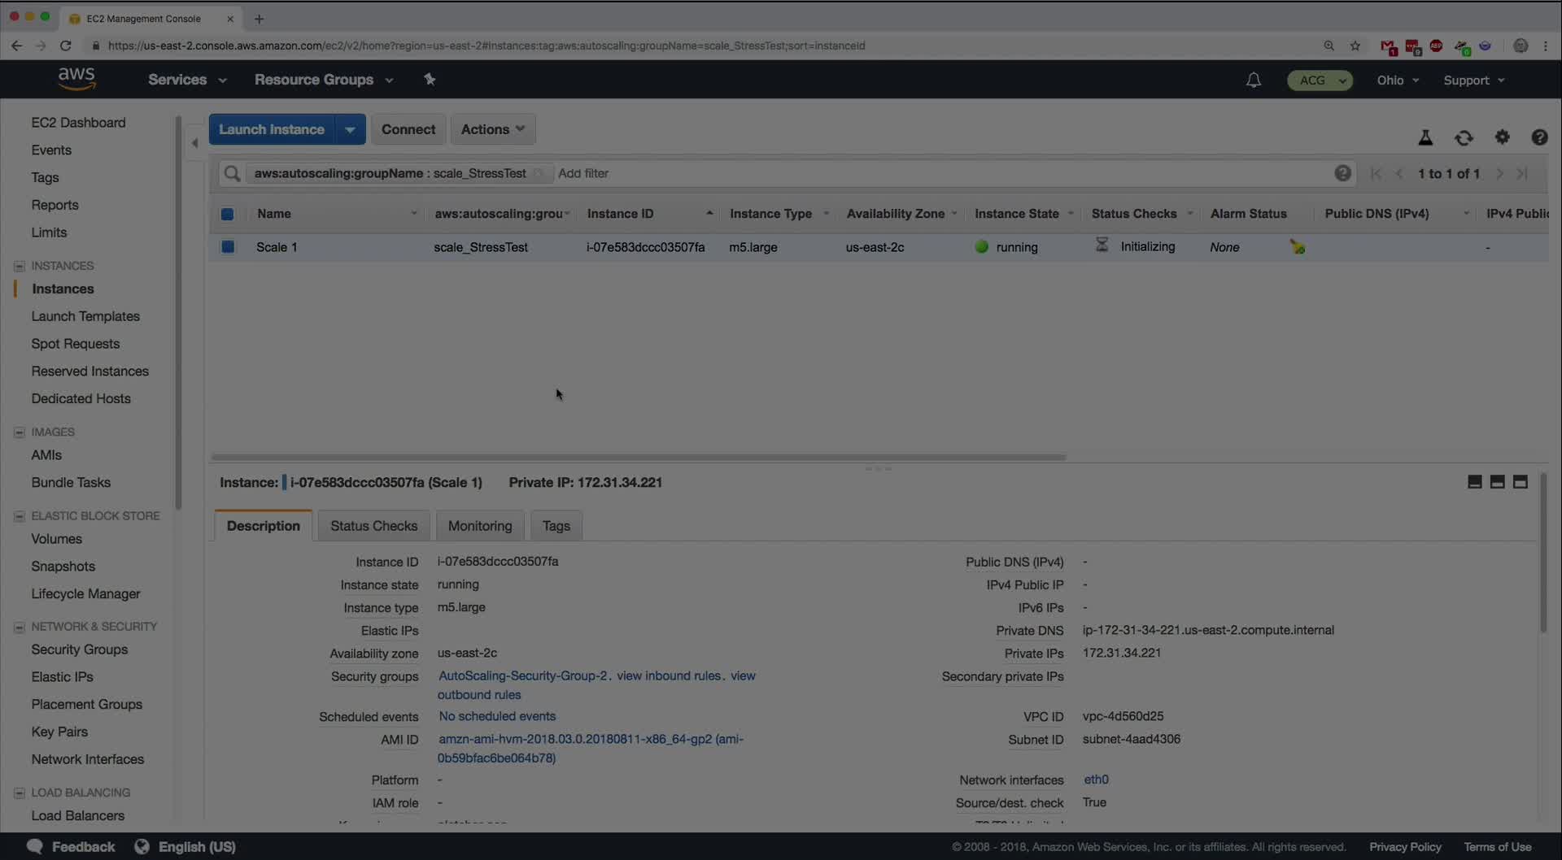Collapse the NETWORK & SECURITY section

tap(20, 627)
